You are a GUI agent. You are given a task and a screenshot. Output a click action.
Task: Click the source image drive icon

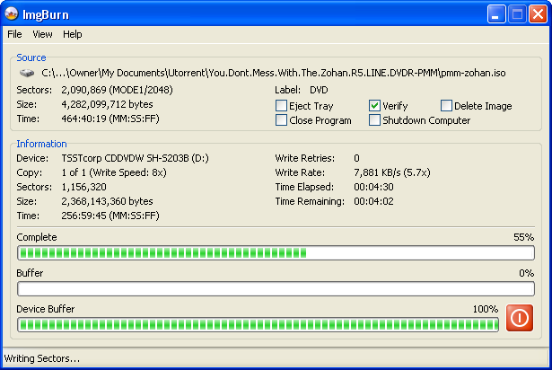[x=27, y=73]
